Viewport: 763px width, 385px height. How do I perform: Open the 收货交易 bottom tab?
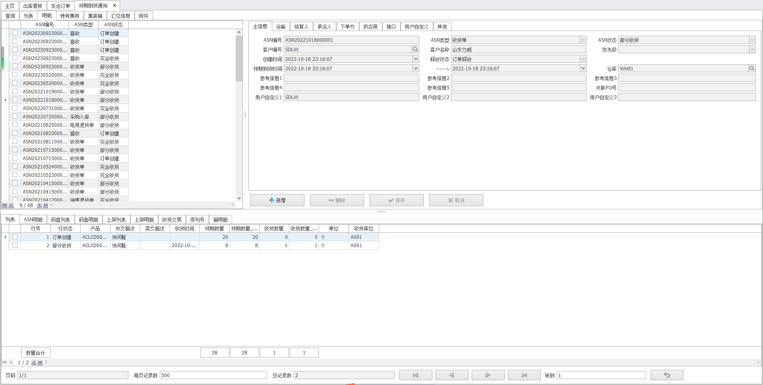point(172,220)
